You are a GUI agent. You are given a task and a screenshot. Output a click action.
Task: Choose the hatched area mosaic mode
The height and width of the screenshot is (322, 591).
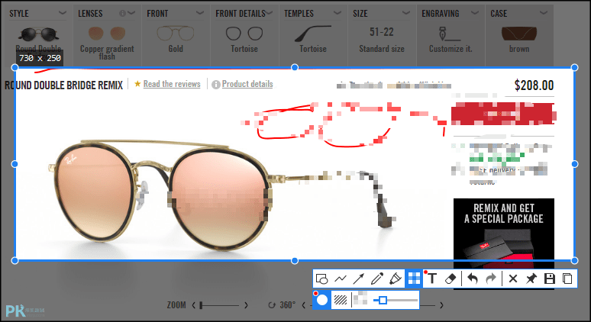[x=341, y=300]
